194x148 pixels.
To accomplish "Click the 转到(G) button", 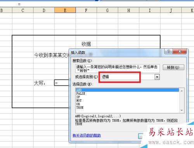I will (x=173, y=67).
